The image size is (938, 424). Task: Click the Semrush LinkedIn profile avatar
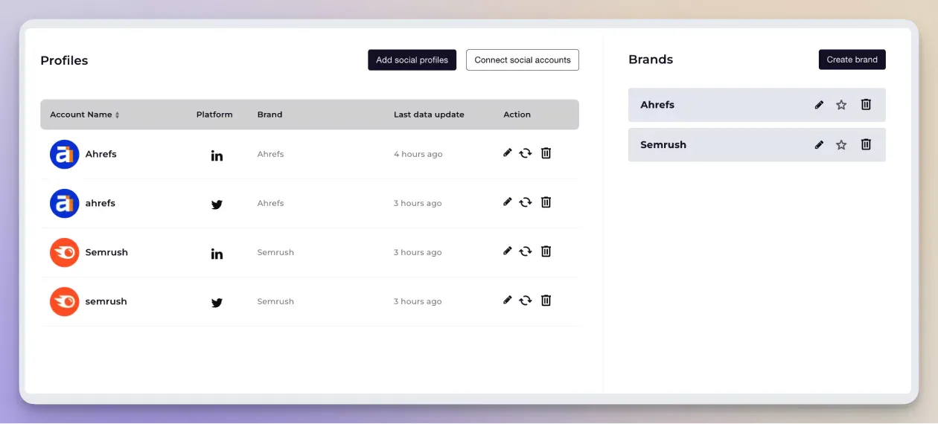(x=65, y=252)
